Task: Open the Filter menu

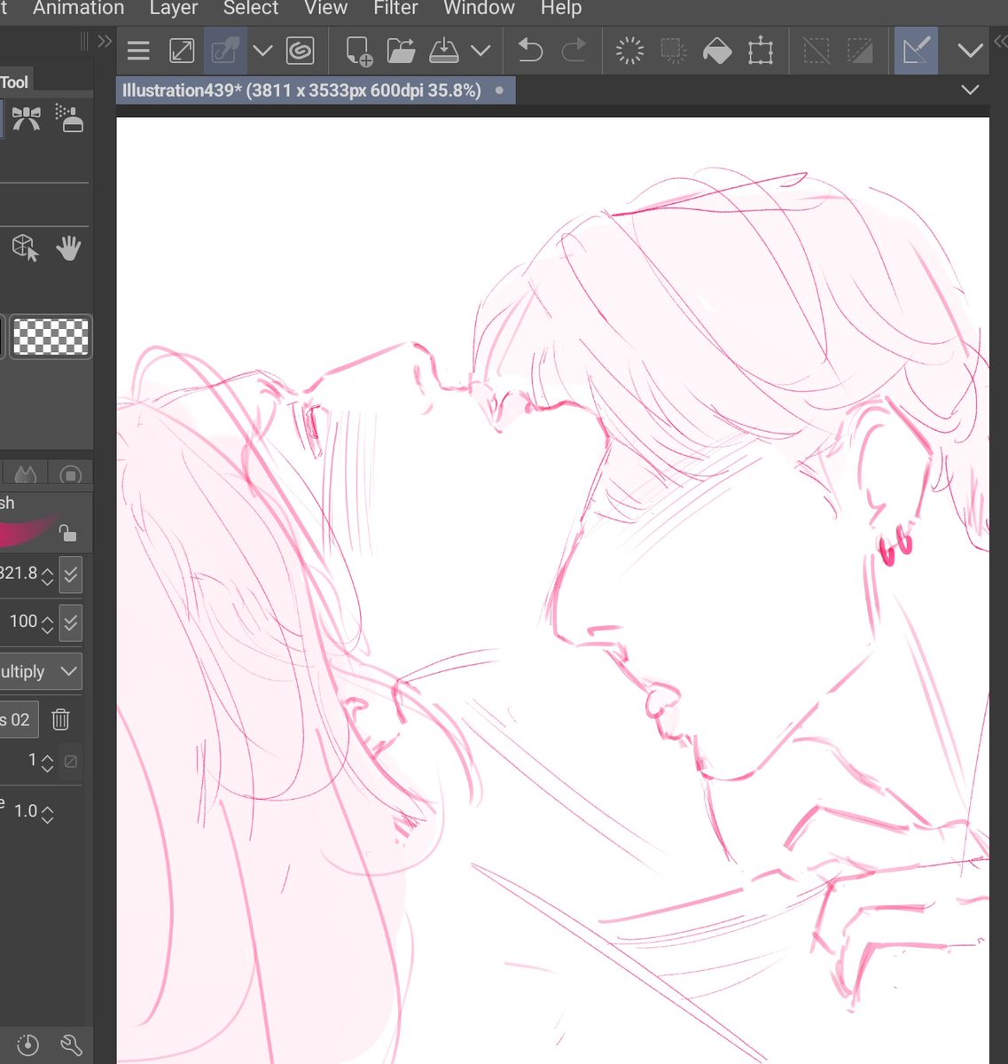Action: click(x=395, y=9)
